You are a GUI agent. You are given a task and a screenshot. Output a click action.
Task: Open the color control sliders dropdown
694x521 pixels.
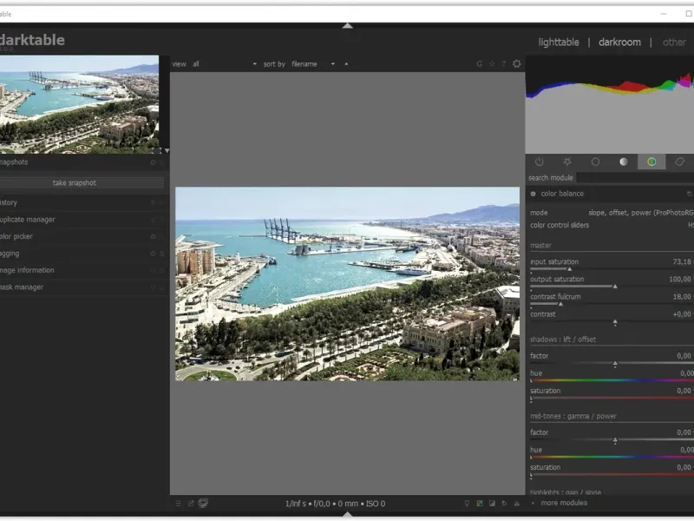pyautogui.click(x=612, y=225)
